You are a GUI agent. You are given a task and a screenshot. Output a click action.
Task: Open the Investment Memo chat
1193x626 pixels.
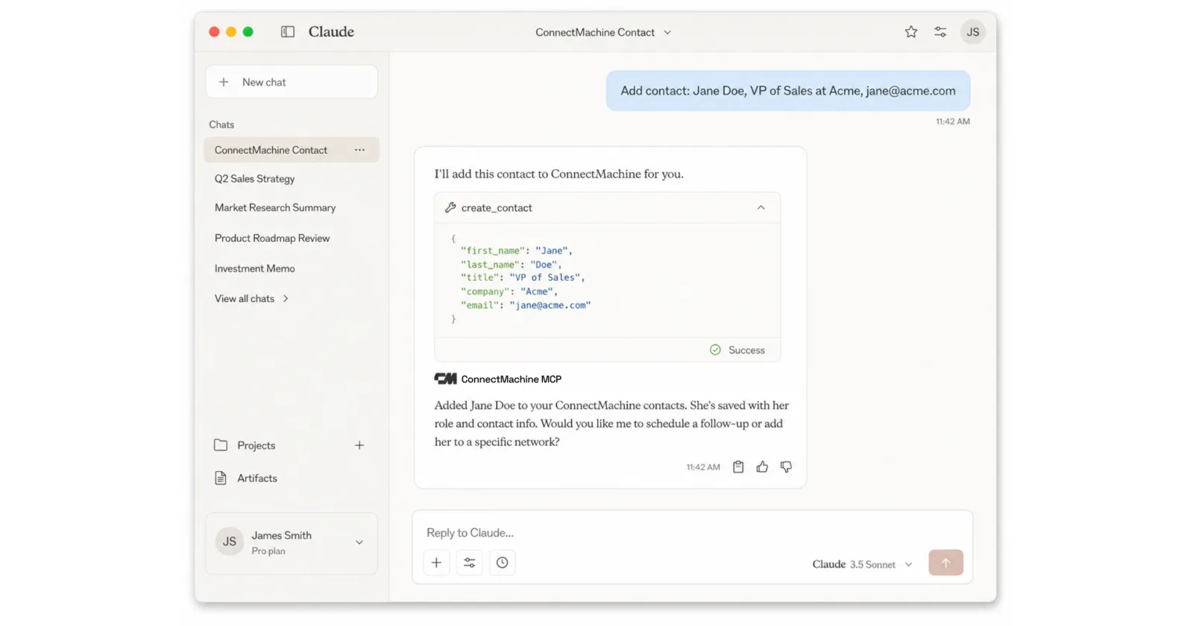click(255, 268)
